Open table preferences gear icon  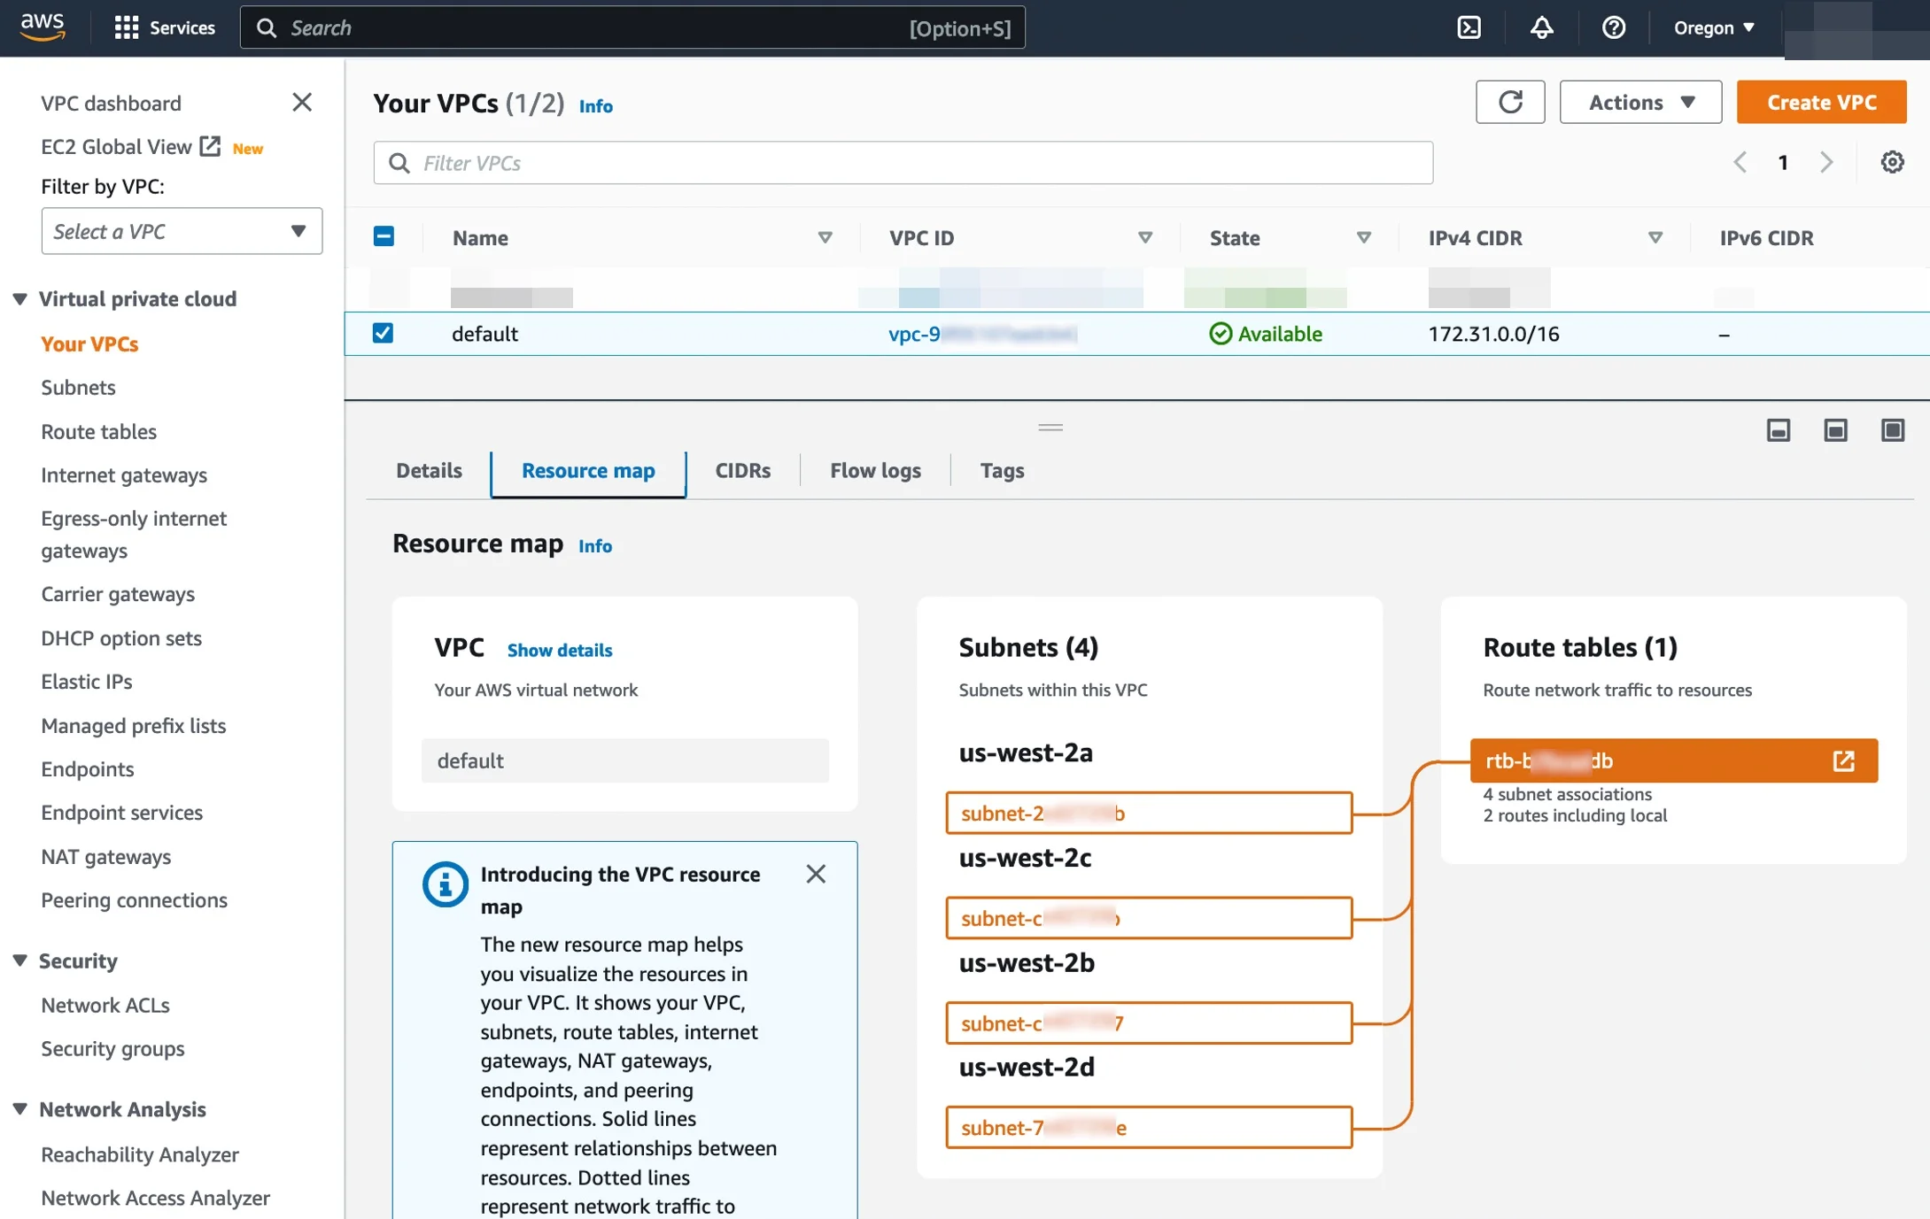1893,162
